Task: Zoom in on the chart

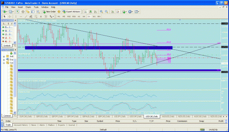Action: click(x=101, y=12)
